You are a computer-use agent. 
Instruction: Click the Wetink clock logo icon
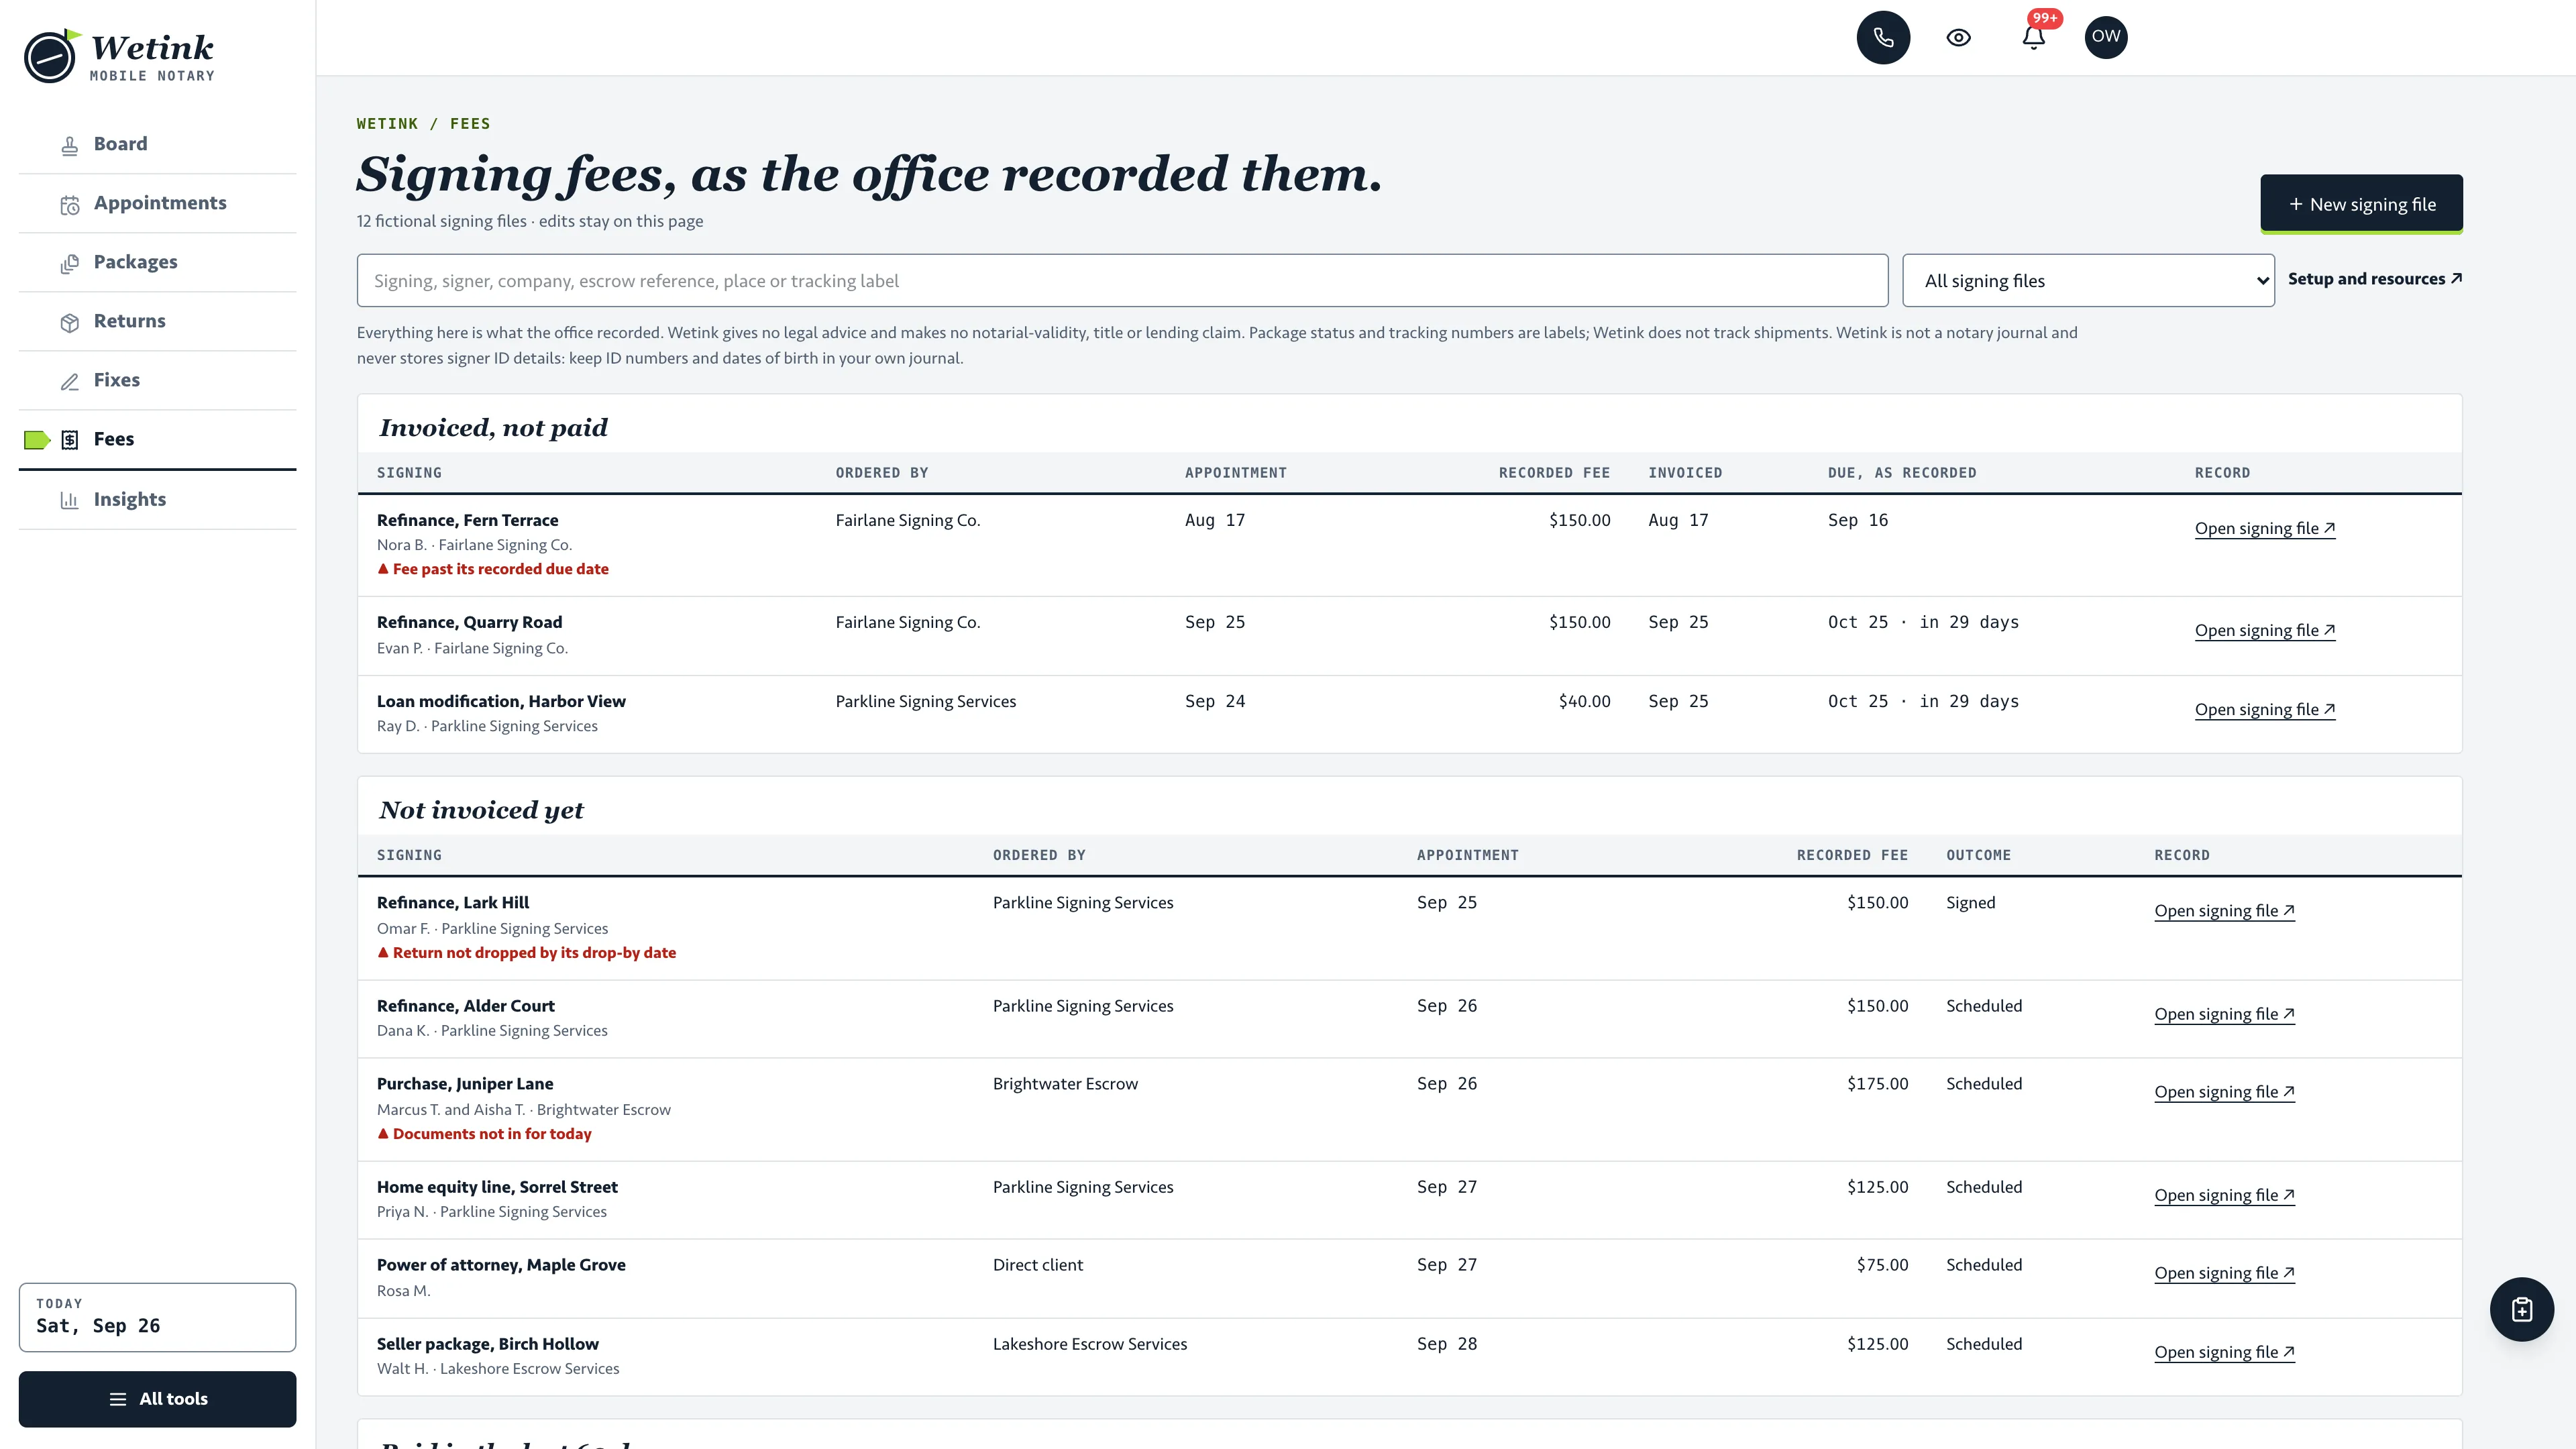click(51, 56)
